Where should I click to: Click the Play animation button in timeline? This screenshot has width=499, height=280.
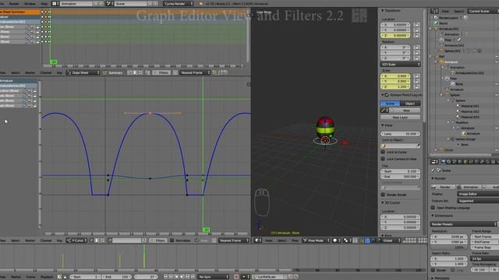click(x=182, y=277)
